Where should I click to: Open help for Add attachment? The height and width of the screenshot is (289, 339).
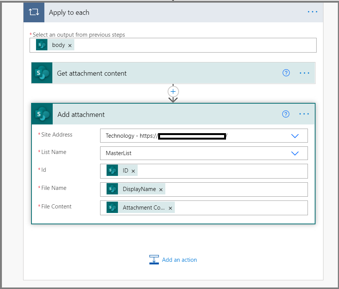(x=286, y=114)
